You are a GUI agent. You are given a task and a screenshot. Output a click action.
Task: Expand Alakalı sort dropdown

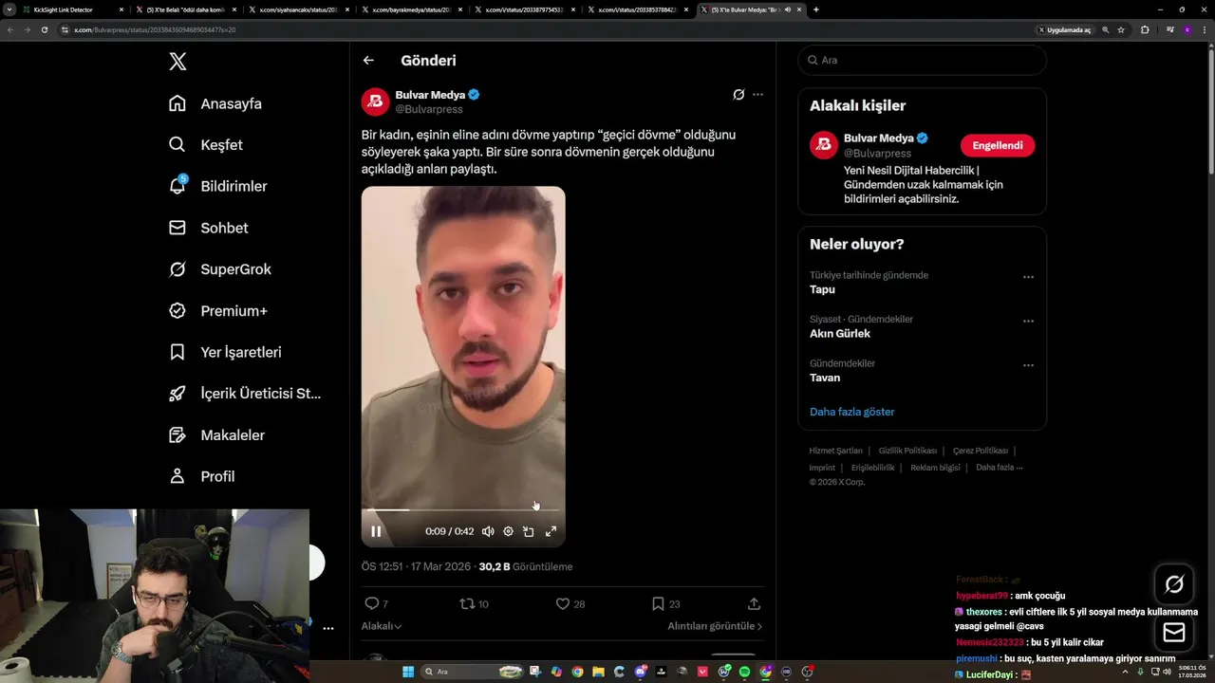coord(382,626)
